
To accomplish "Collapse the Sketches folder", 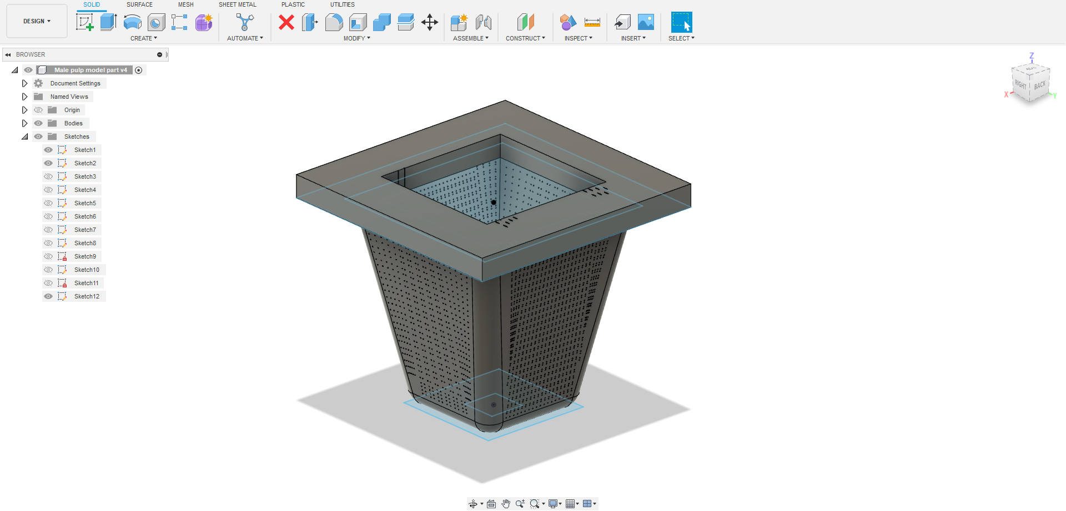I will click(25, 136).
